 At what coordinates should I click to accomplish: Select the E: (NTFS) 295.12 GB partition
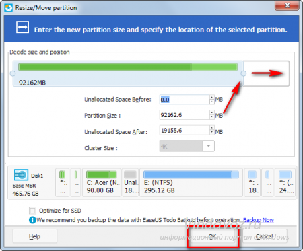tap(191, 182)
